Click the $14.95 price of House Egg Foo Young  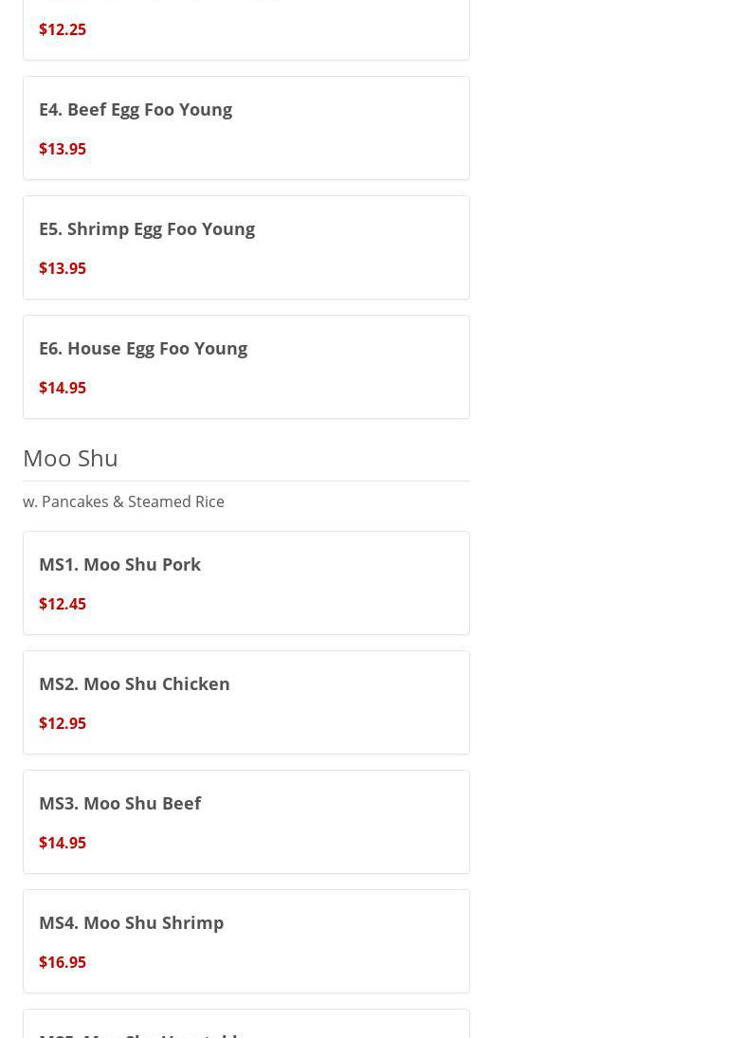click(63, 388)
